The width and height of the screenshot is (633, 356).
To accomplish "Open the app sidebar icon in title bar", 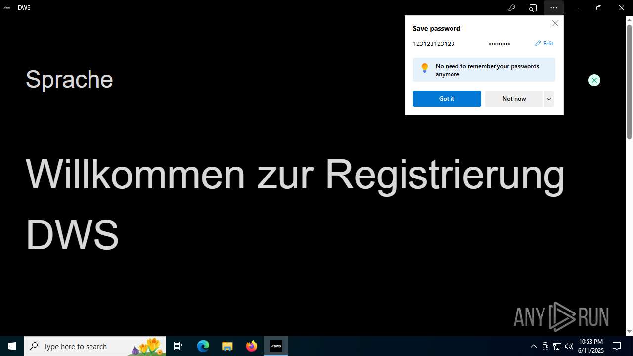I will pyautogui.click(x=533, y=8).
